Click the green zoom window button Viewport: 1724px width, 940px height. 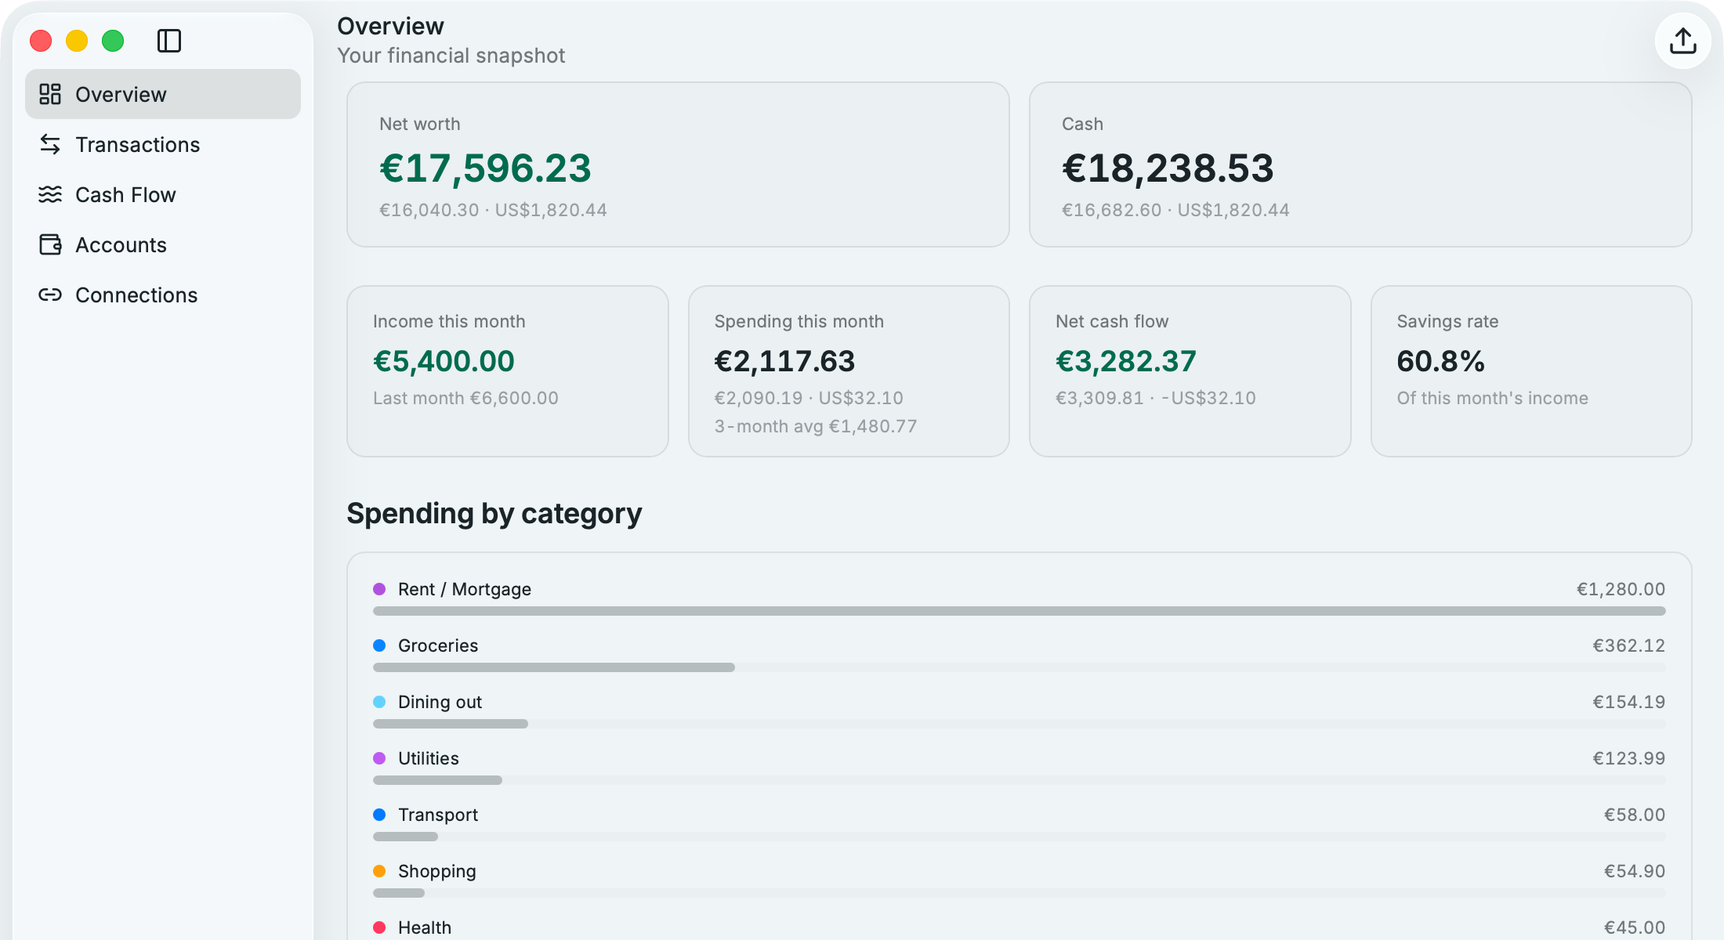(113, 41)
